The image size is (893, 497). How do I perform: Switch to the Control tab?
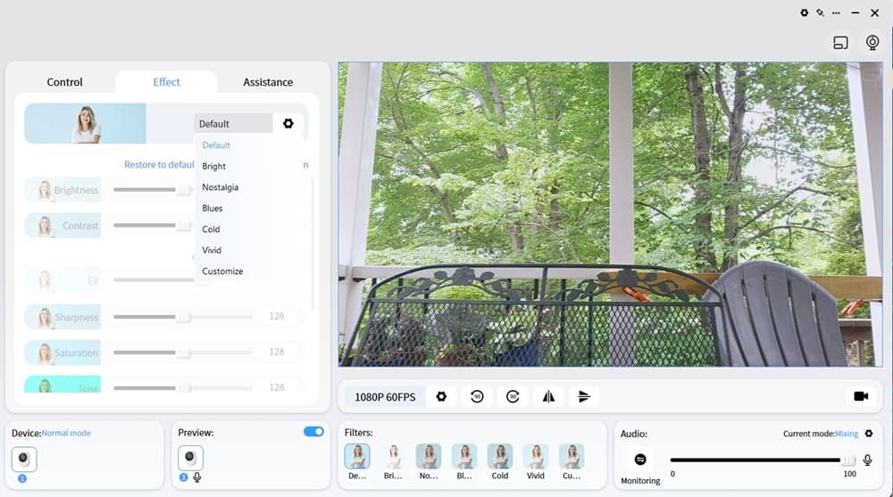[64, 82]
